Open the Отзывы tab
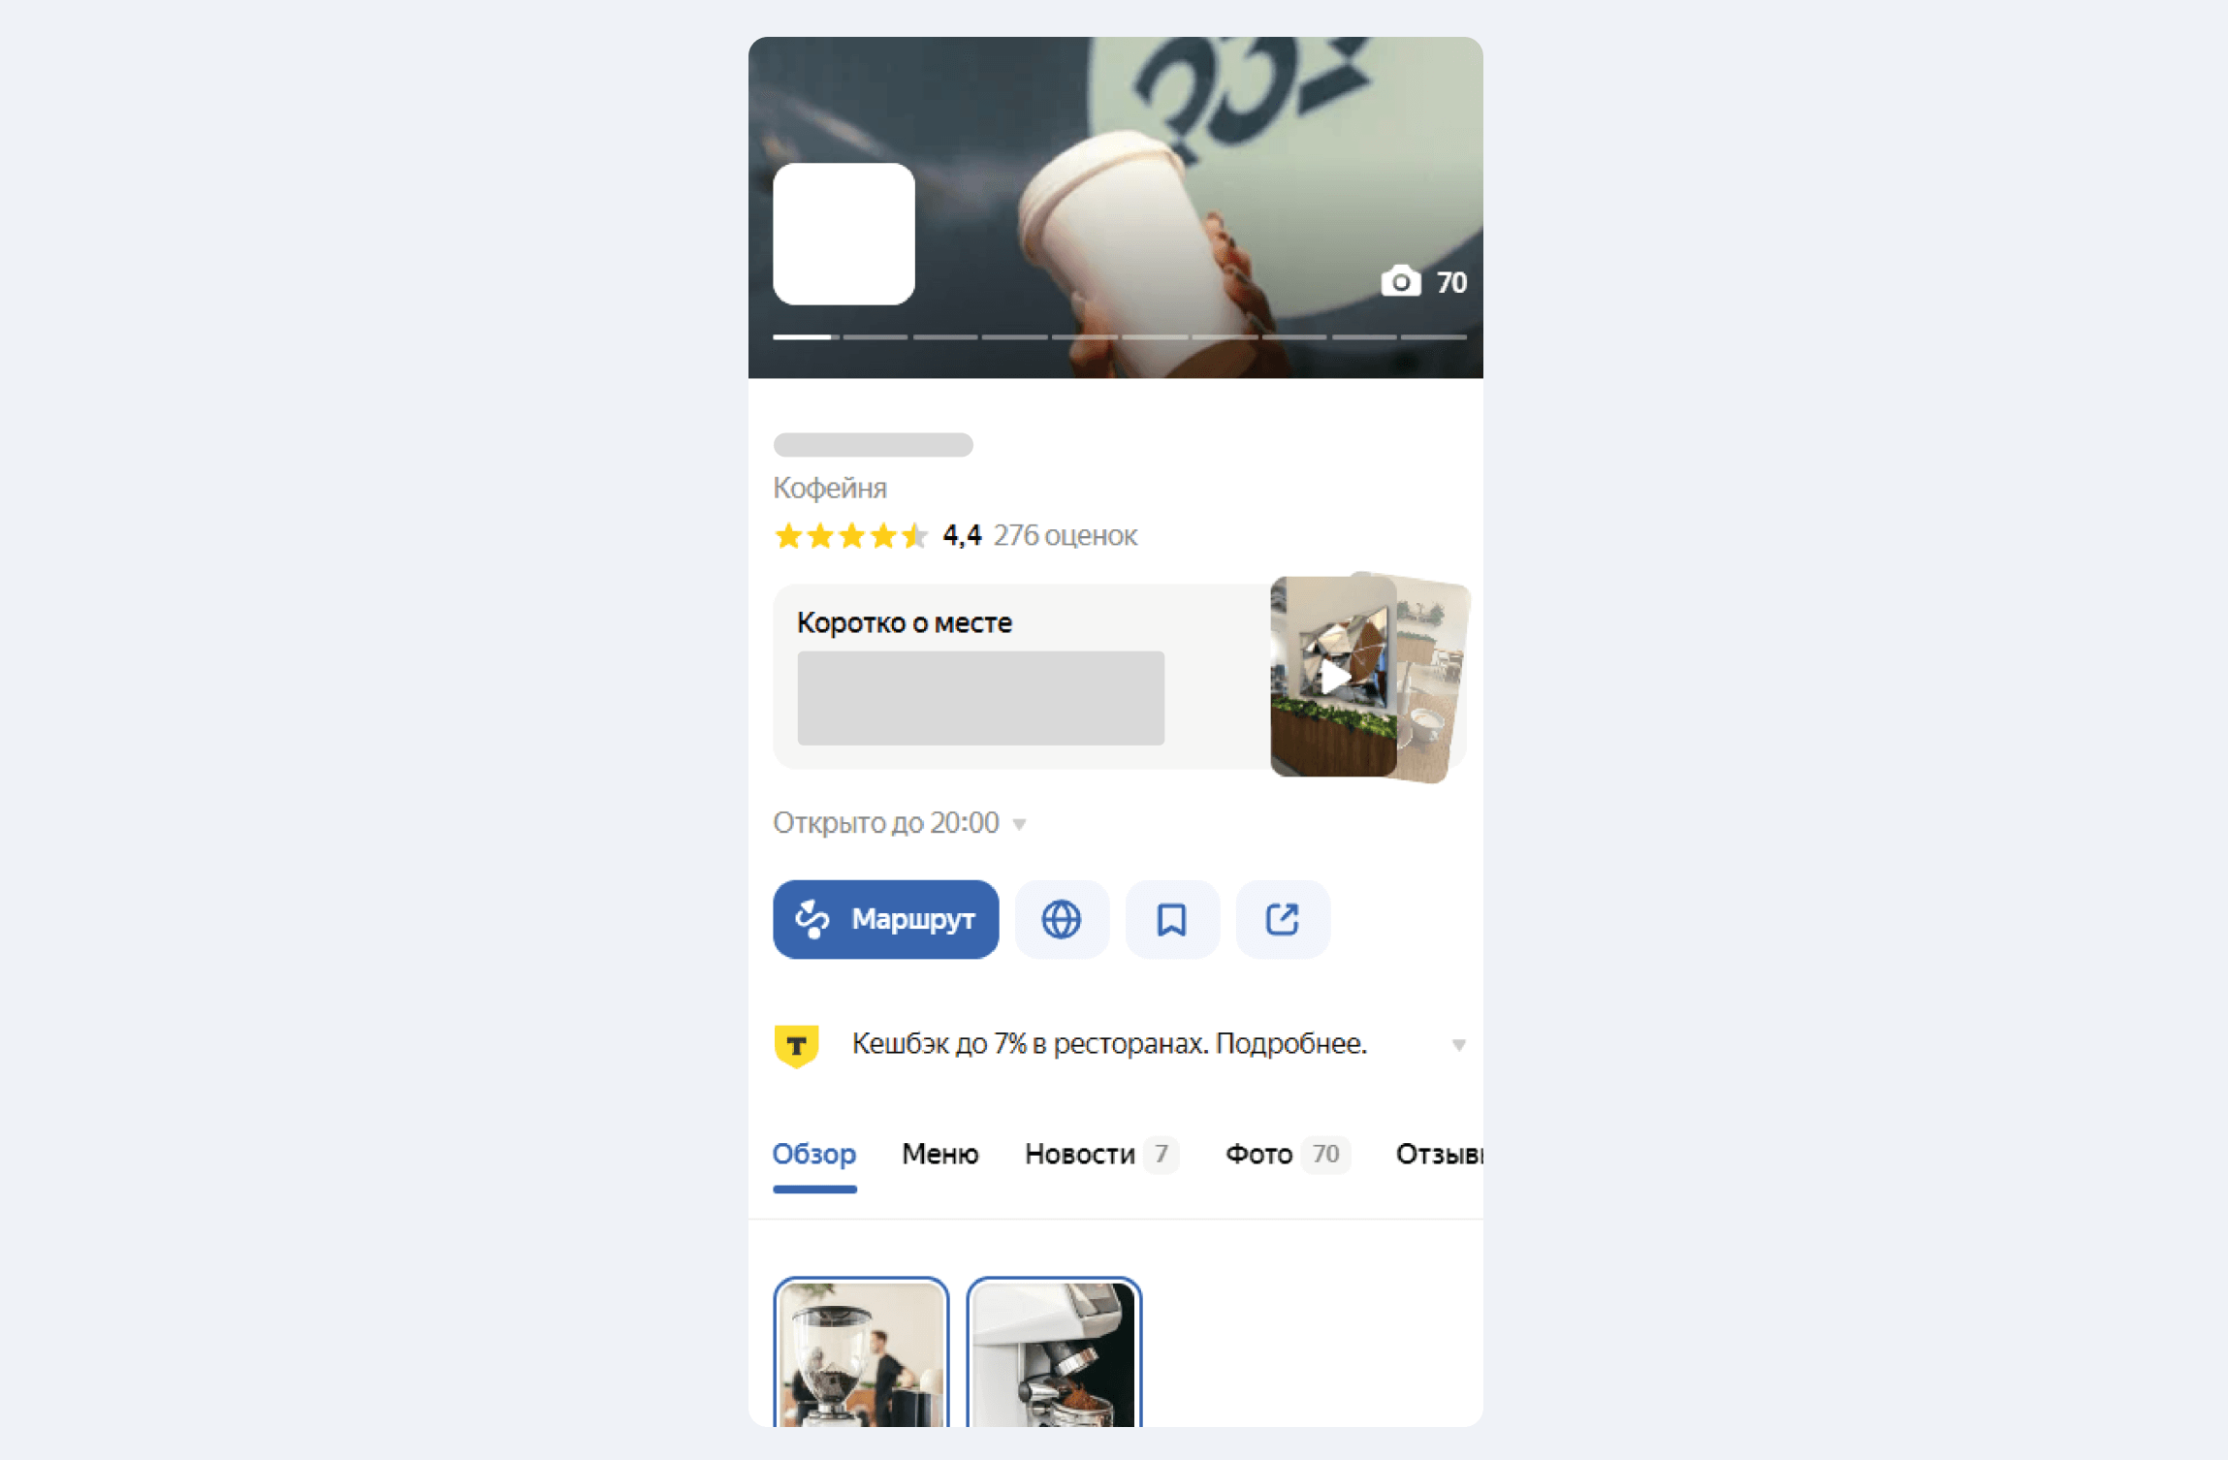 1439,1154
